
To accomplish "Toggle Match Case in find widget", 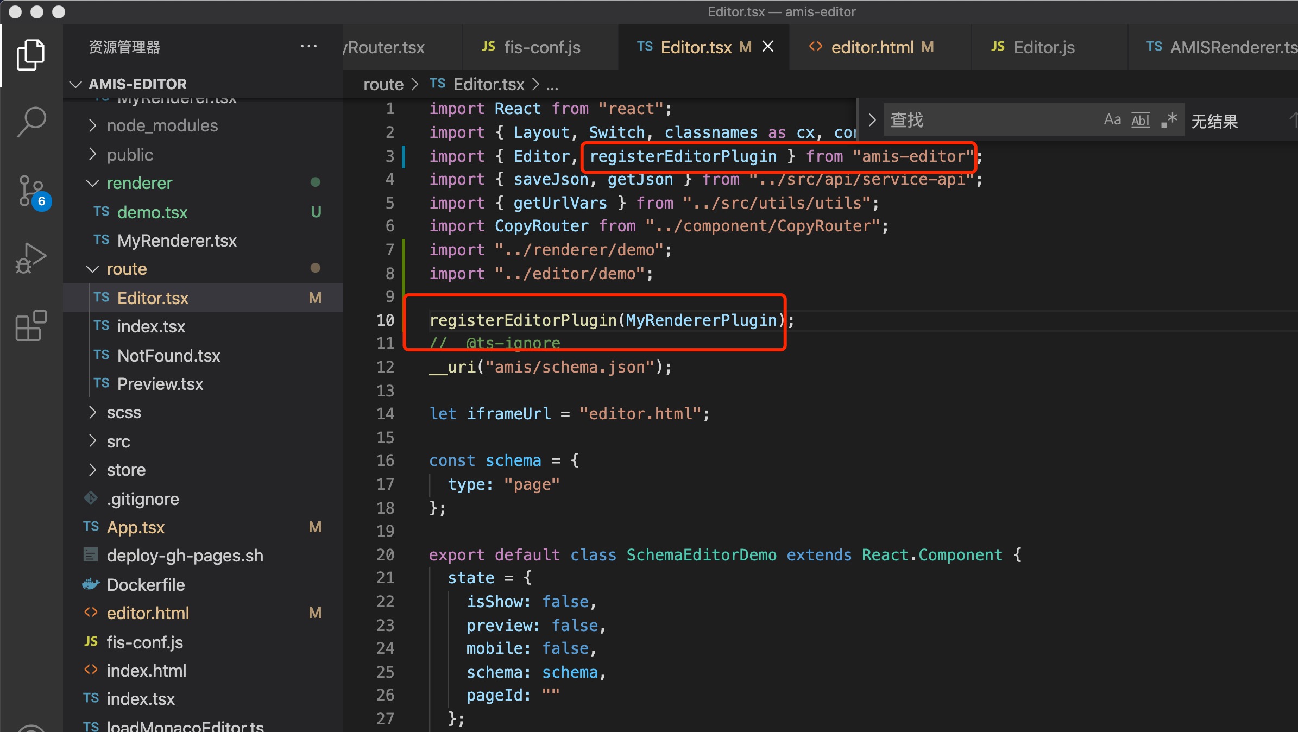I will tap(1112, 119).
